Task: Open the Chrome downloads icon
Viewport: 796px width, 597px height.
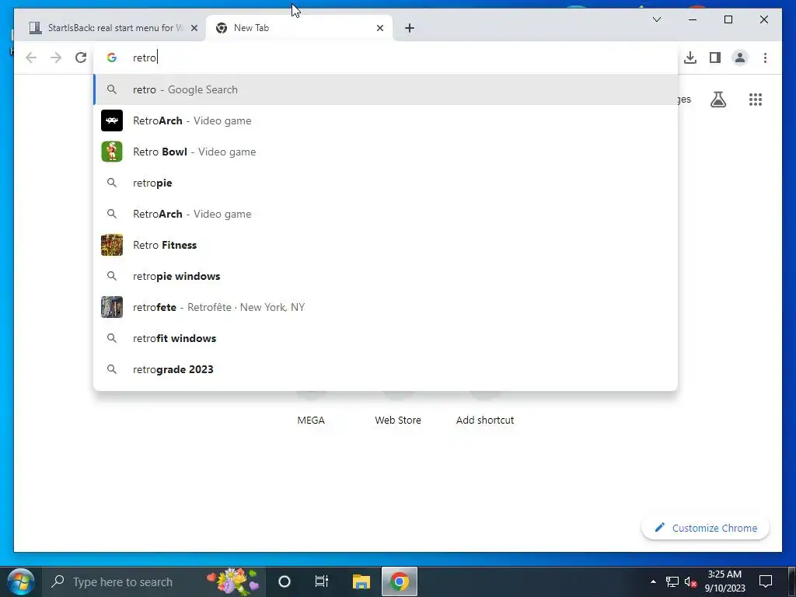Action: click(x=690, y=58)
